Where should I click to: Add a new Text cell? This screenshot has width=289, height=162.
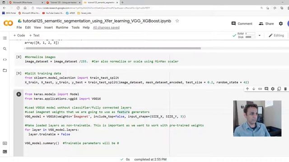(x=34, y=35)
